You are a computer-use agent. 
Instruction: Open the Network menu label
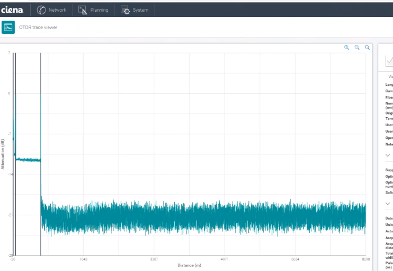57,10
